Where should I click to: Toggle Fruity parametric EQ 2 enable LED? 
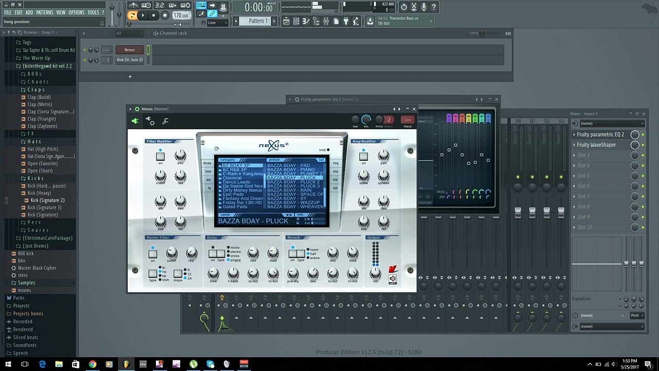tap(643, 134)
